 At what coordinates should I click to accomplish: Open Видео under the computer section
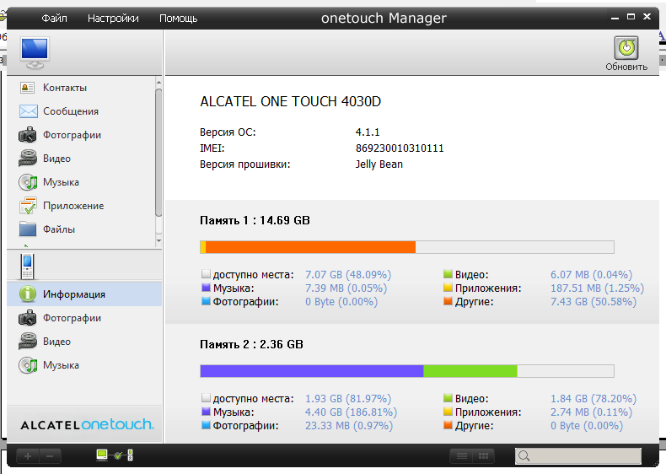click(x=56, y=159)
